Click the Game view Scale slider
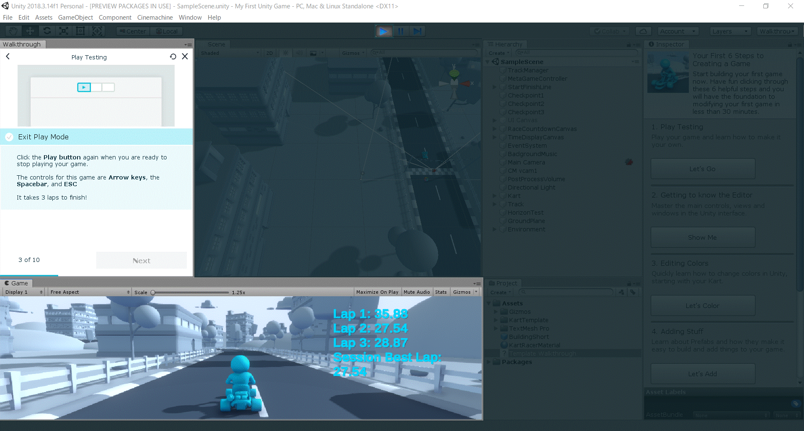Image resolution: width=804 pixels, height=431 pixels. 191,292
